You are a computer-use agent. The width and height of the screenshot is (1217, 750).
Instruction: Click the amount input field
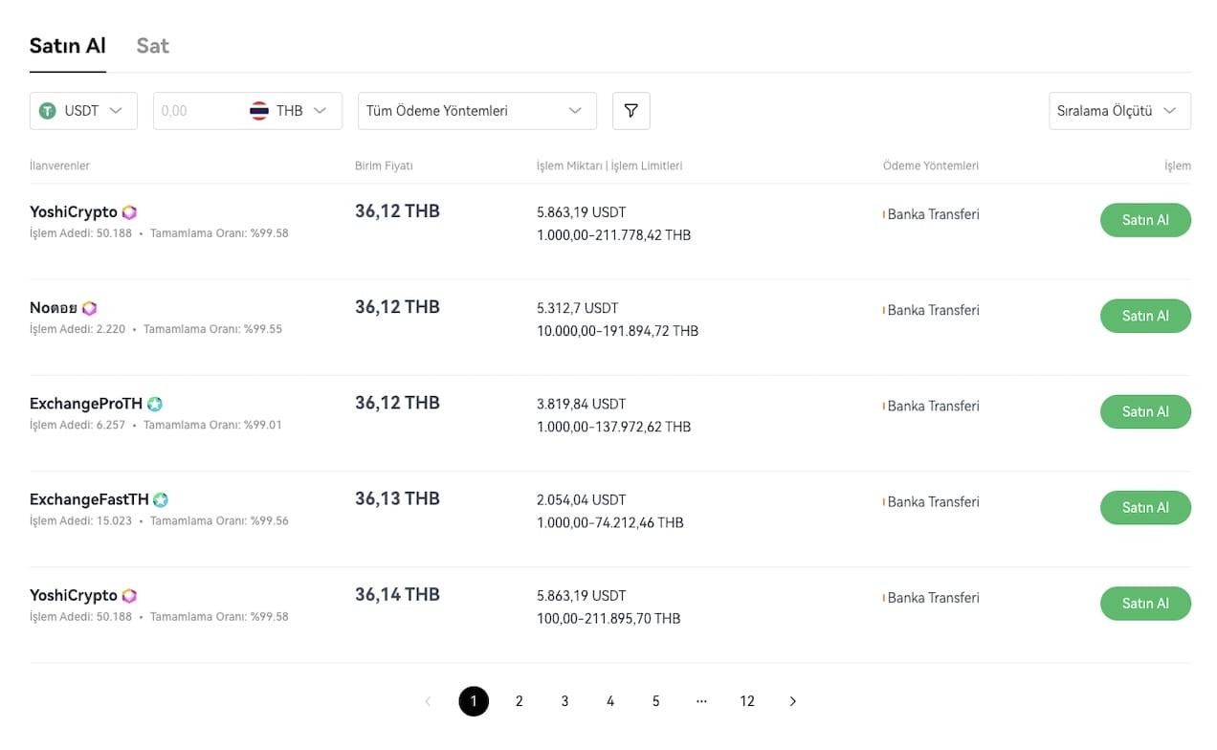(x=196, y=111)
